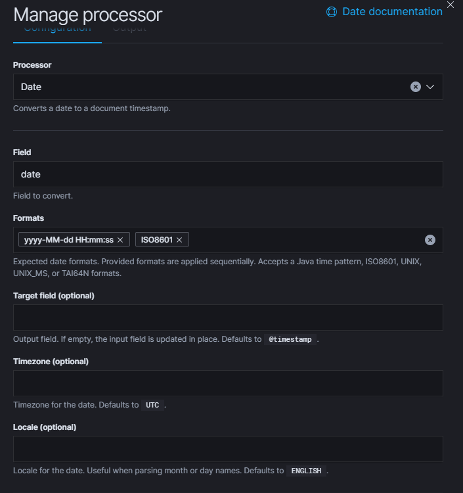Clear all formats with the clear icon
This screenshot has width=463, height=493.
430,240
